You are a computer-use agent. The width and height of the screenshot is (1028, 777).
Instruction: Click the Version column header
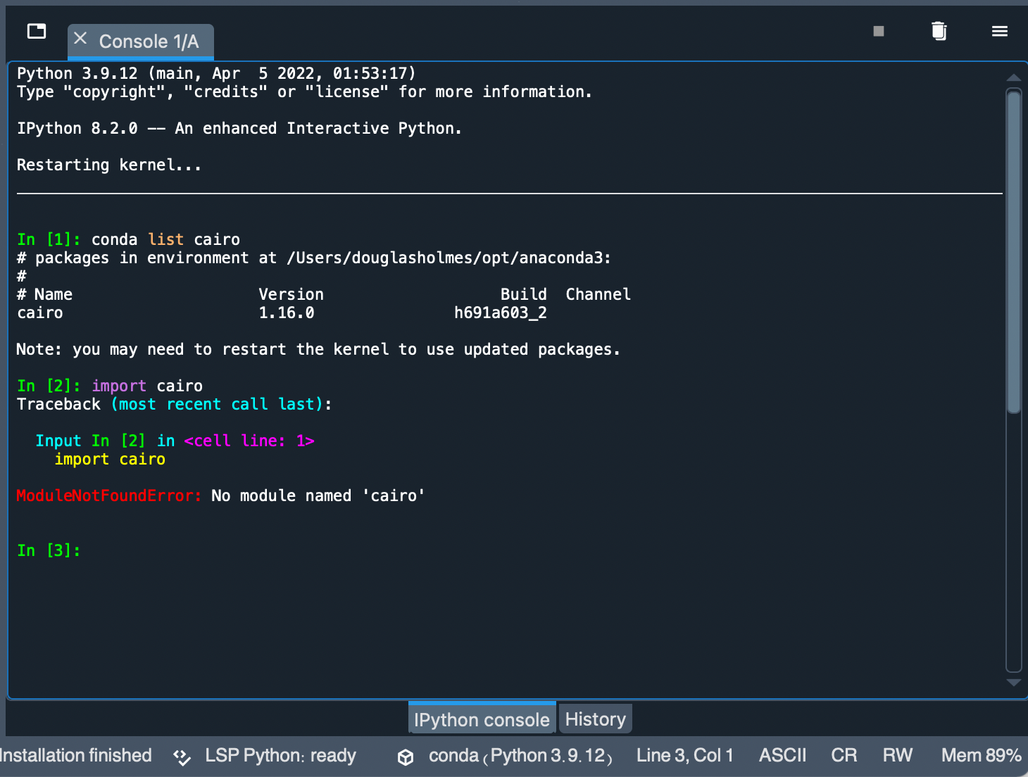[x=292, y=294]
